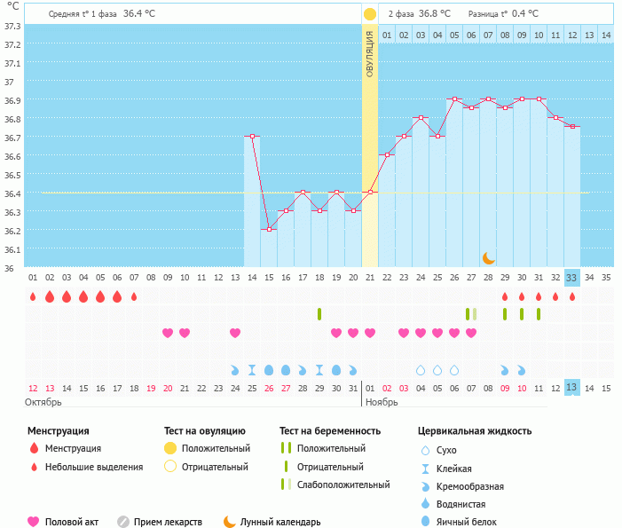Click the Лунный календарь moon icon in the legend

coord(230,522)
